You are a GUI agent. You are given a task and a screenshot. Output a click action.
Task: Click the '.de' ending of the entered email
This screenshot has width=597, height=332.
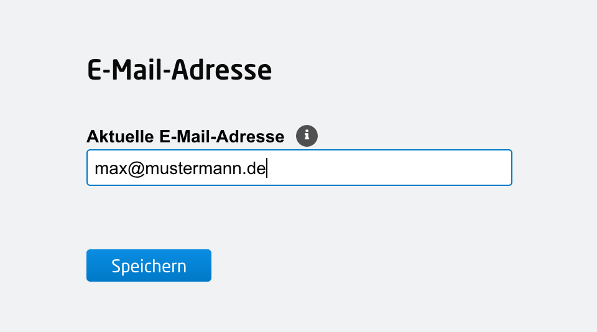coord(255,168)
